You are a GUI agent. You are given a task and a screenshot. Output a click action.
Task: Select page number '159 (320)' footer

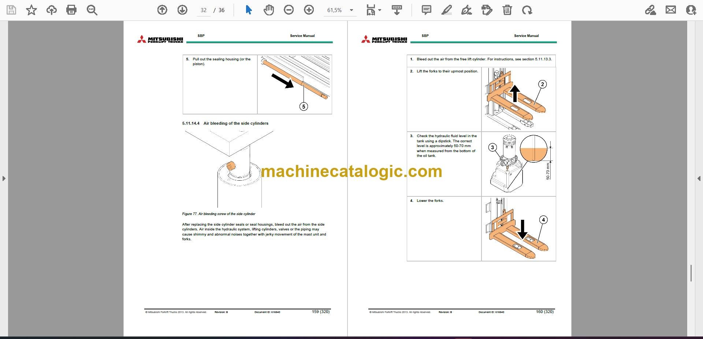(x=321, y=312)
